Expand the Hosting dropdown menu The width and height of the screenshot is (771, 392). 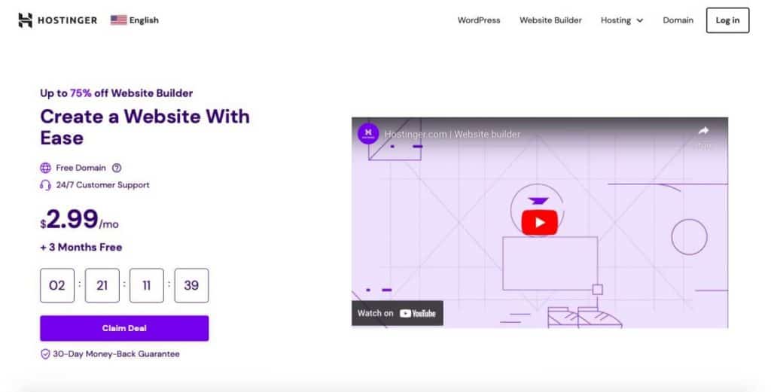point(622,20)
